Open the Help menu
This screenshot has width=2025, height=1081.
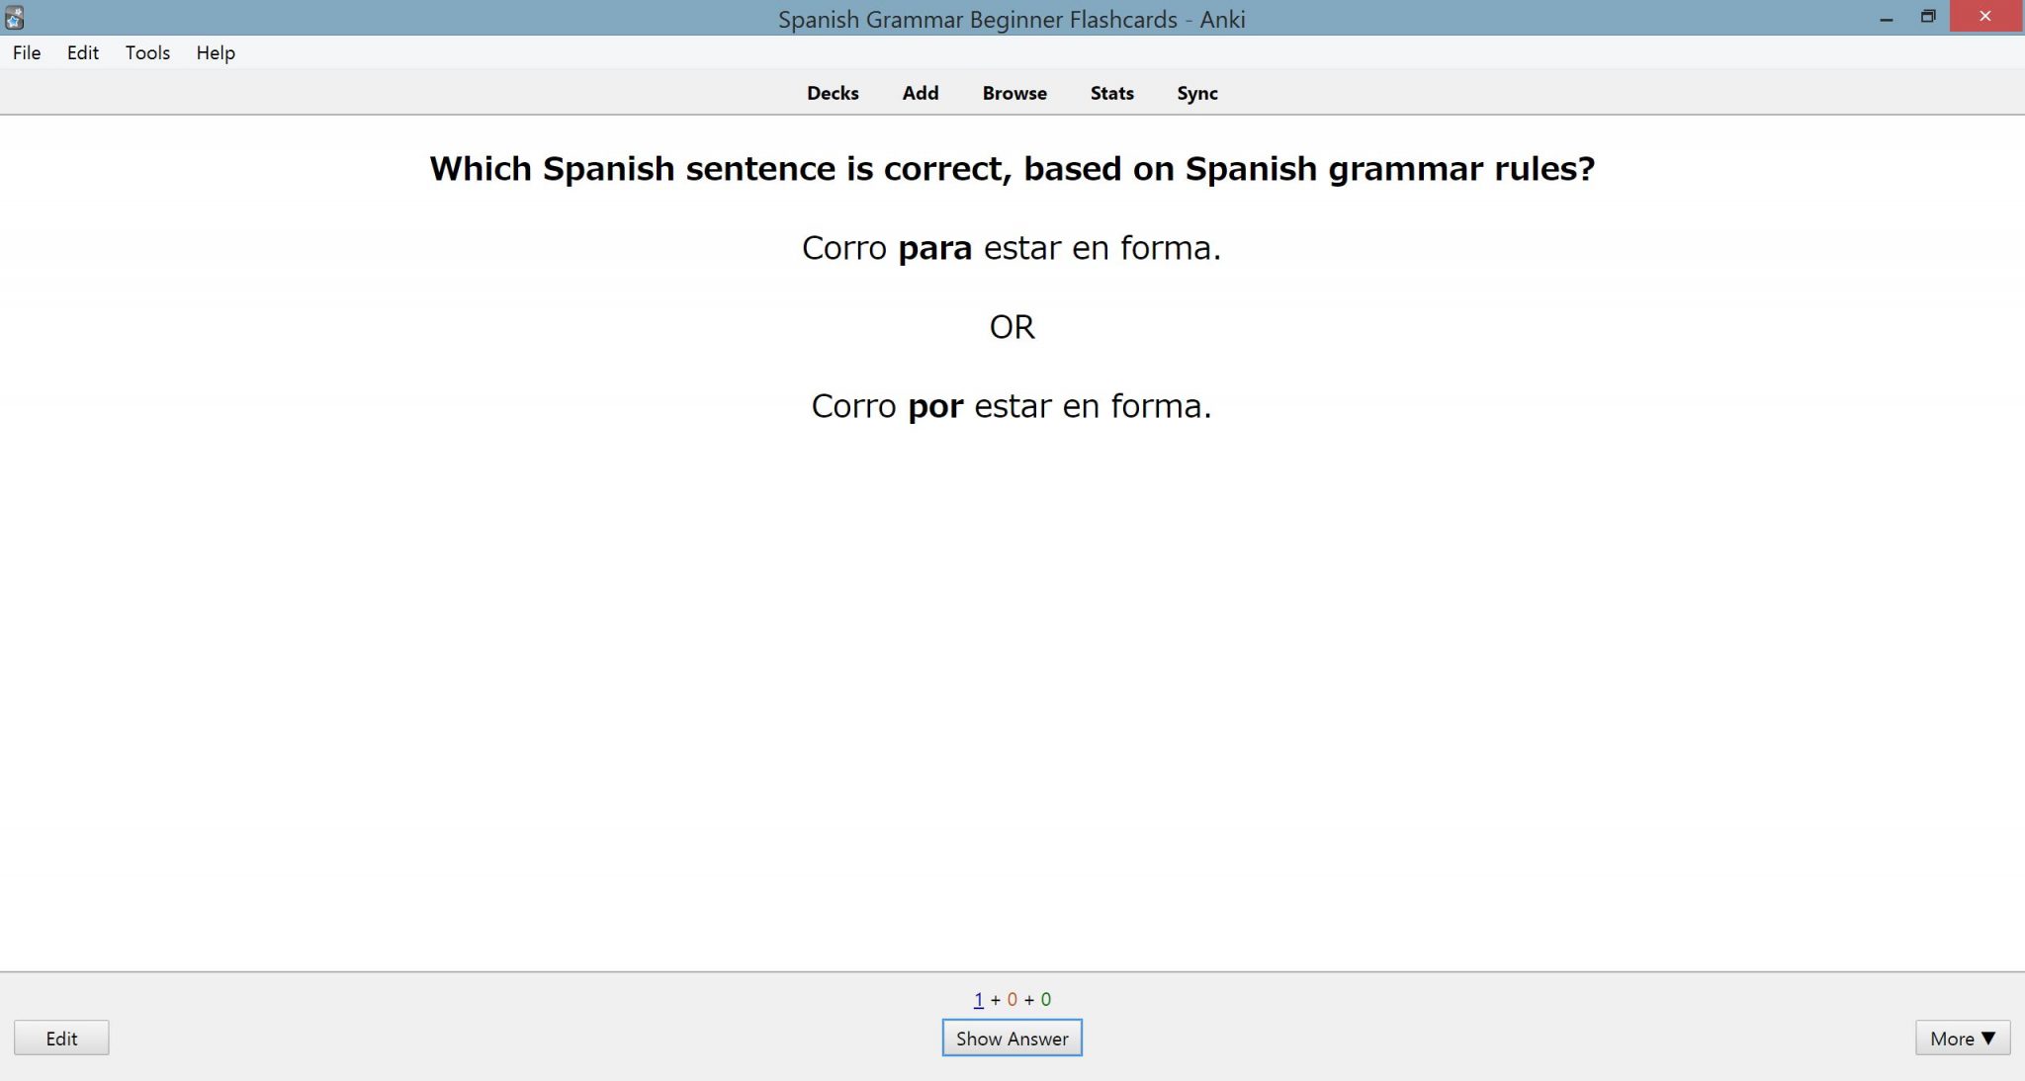tap(215, 52)
